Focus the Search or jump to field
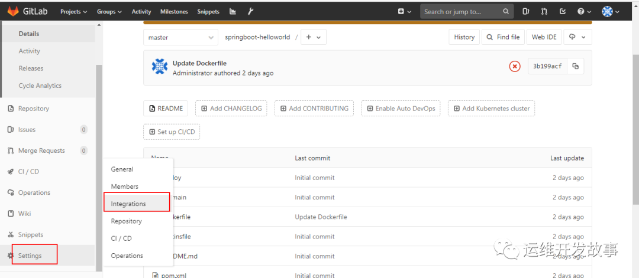The width and height of the screenshot is (639, 278). click(467, 12)
